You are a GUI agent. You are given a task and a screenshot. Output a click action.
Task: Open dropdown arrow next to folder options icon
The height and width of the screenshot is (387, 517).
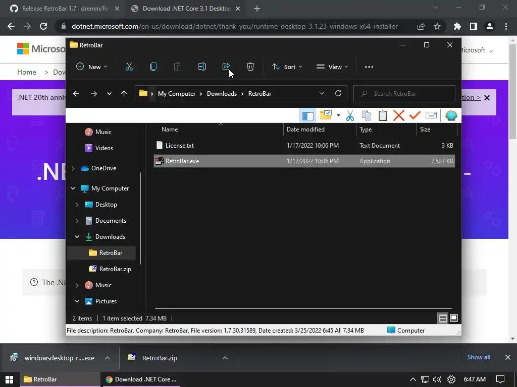[x=338, y=115]
